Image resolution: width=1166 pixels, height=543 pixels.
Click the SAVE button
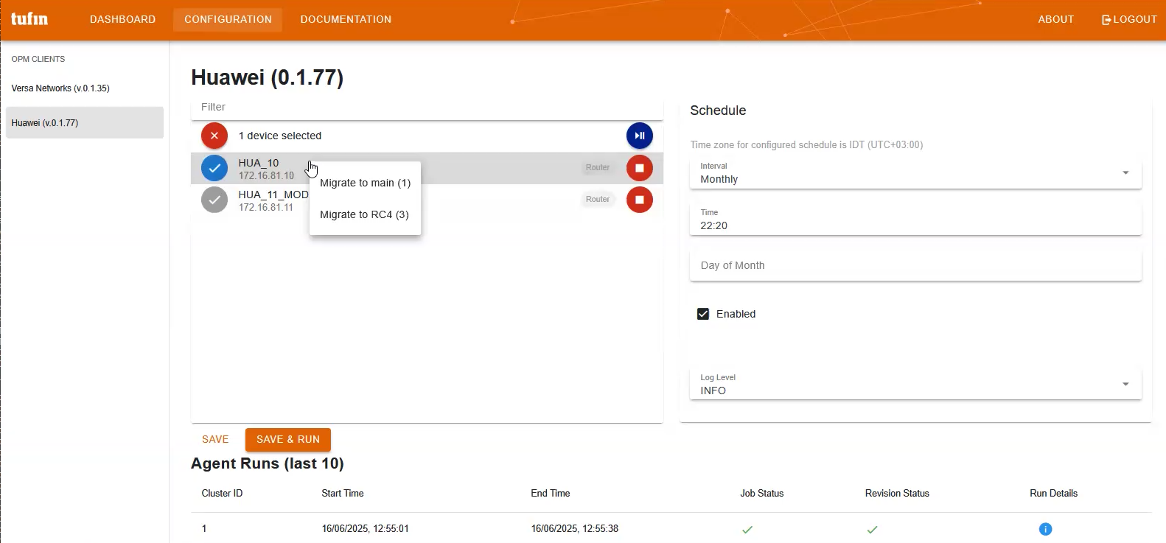(x=215, y=439)
